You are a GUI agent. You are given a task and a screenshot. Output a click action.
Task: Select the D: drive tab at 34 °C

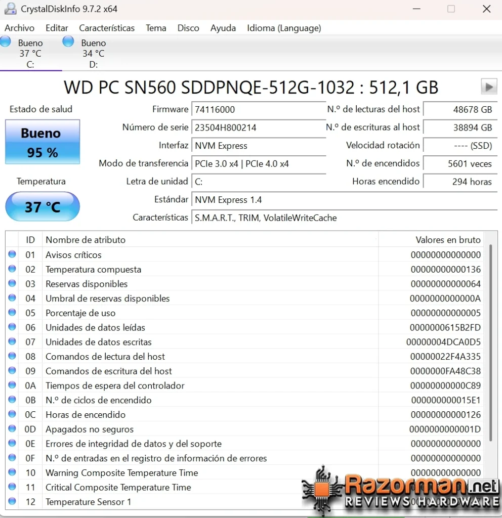[94, 53]
